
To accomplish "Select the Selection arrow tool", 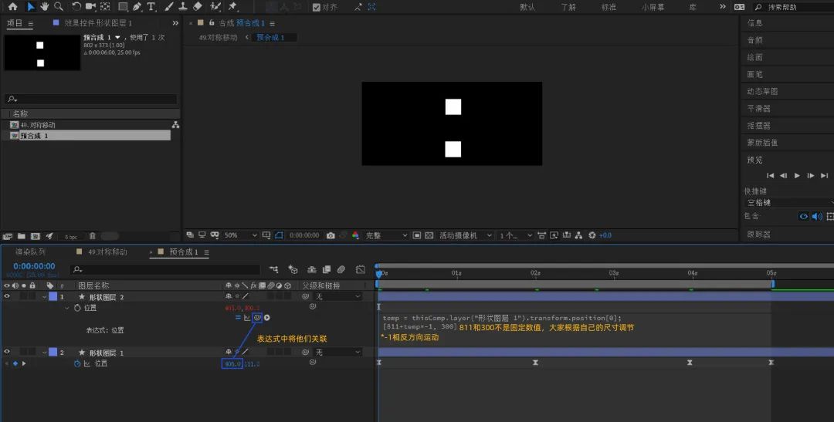I will (30, 7).
